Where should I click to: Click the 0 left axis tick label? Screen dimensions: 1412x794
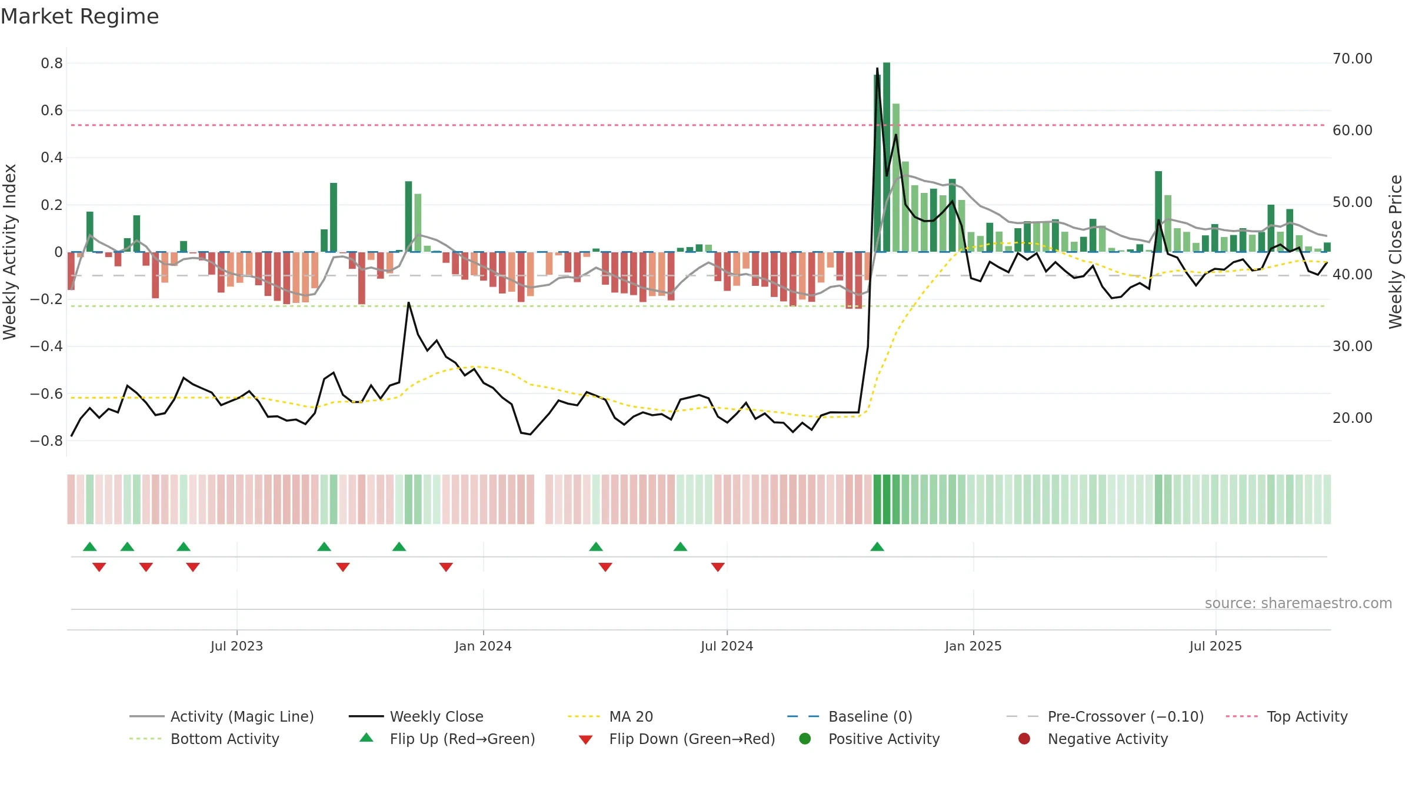point(58,252)
